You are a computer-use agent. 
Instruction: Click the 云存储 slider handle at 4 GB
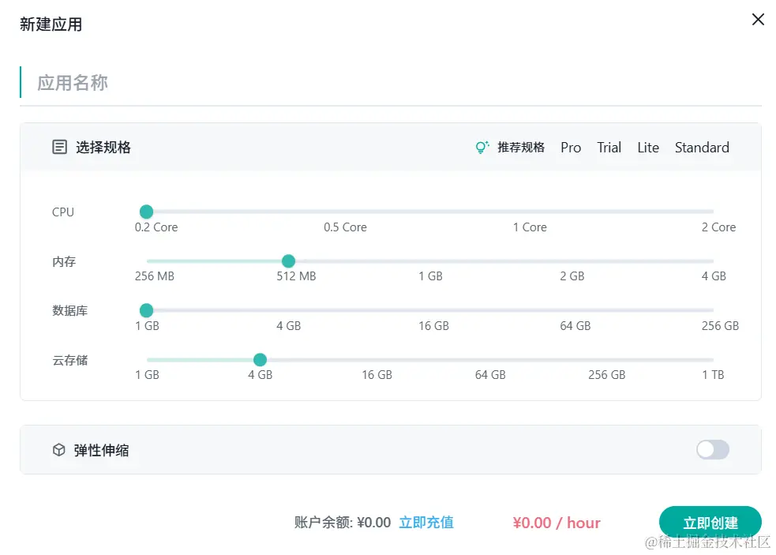pos(261,360)
